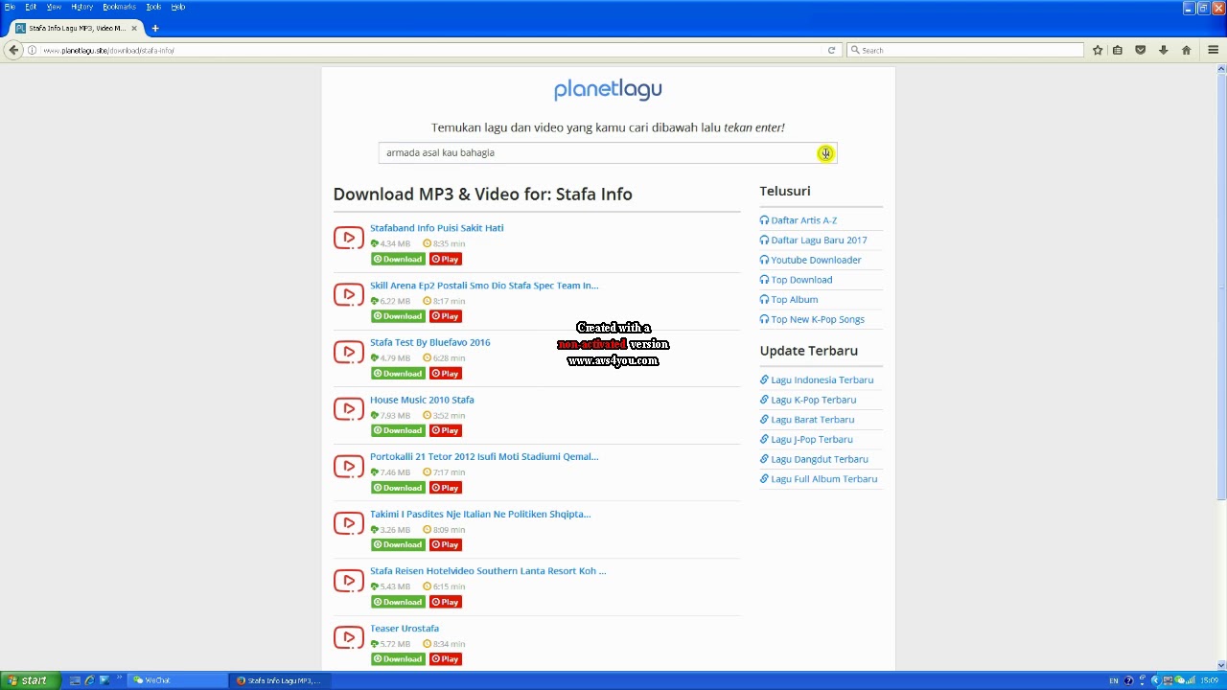Play Stafa Reisen Hotelvideo track

click(x=445, y=602)
